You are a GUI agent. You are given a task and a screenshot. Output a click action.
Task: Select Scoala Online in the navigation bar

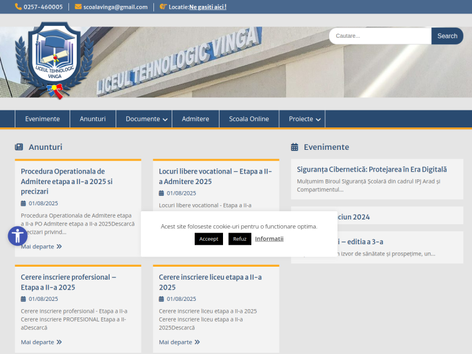pyautogui.click(x=249, y=119)
